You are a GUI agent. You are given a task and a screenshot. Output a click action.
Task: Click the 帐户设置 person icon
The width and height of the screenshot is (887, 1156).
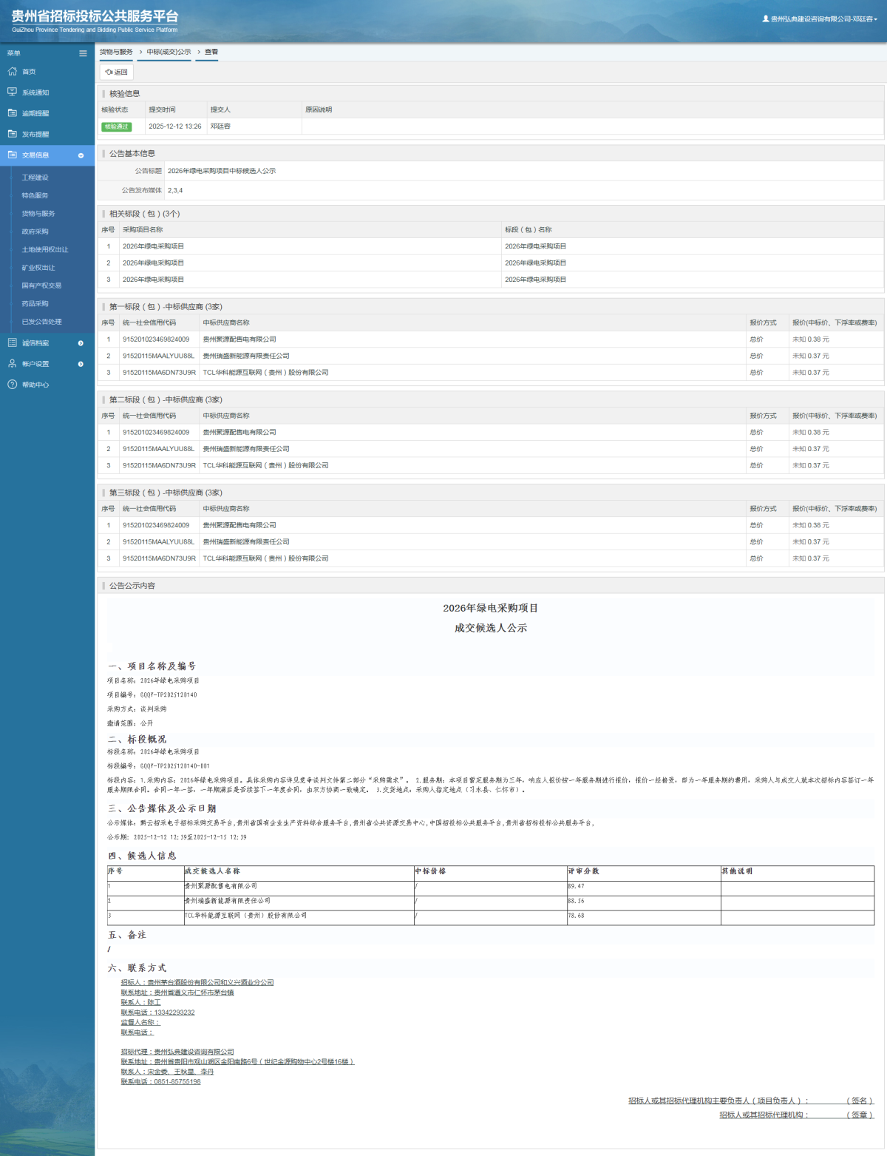[12, 364]
